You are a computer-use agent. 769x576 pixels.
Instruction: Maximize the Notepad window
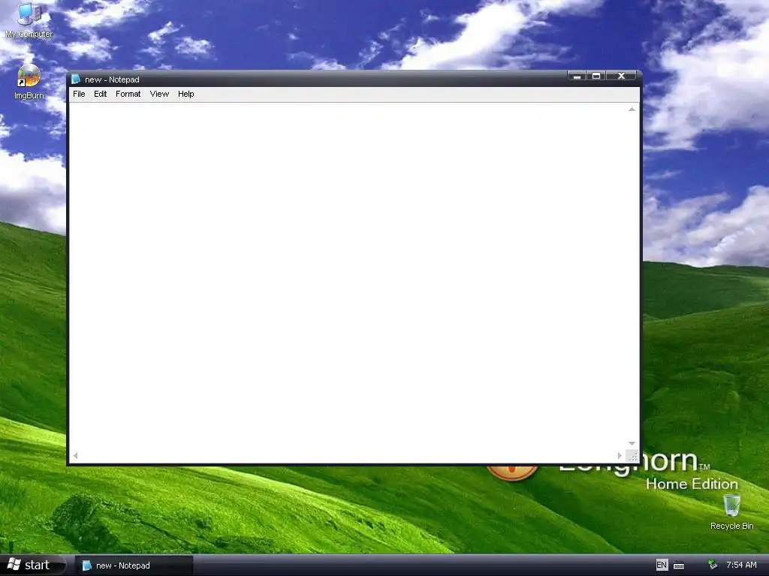596,76
